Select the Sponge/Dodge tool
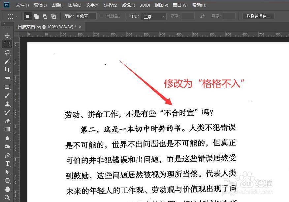 pos(7,146)
